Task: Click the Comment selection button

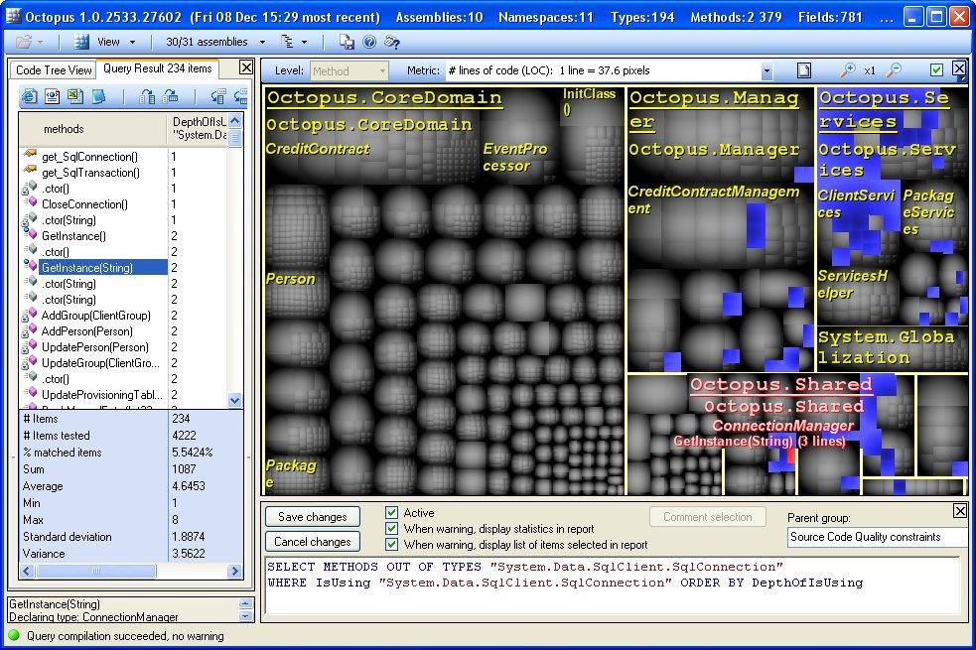Action: pos(707,517)
